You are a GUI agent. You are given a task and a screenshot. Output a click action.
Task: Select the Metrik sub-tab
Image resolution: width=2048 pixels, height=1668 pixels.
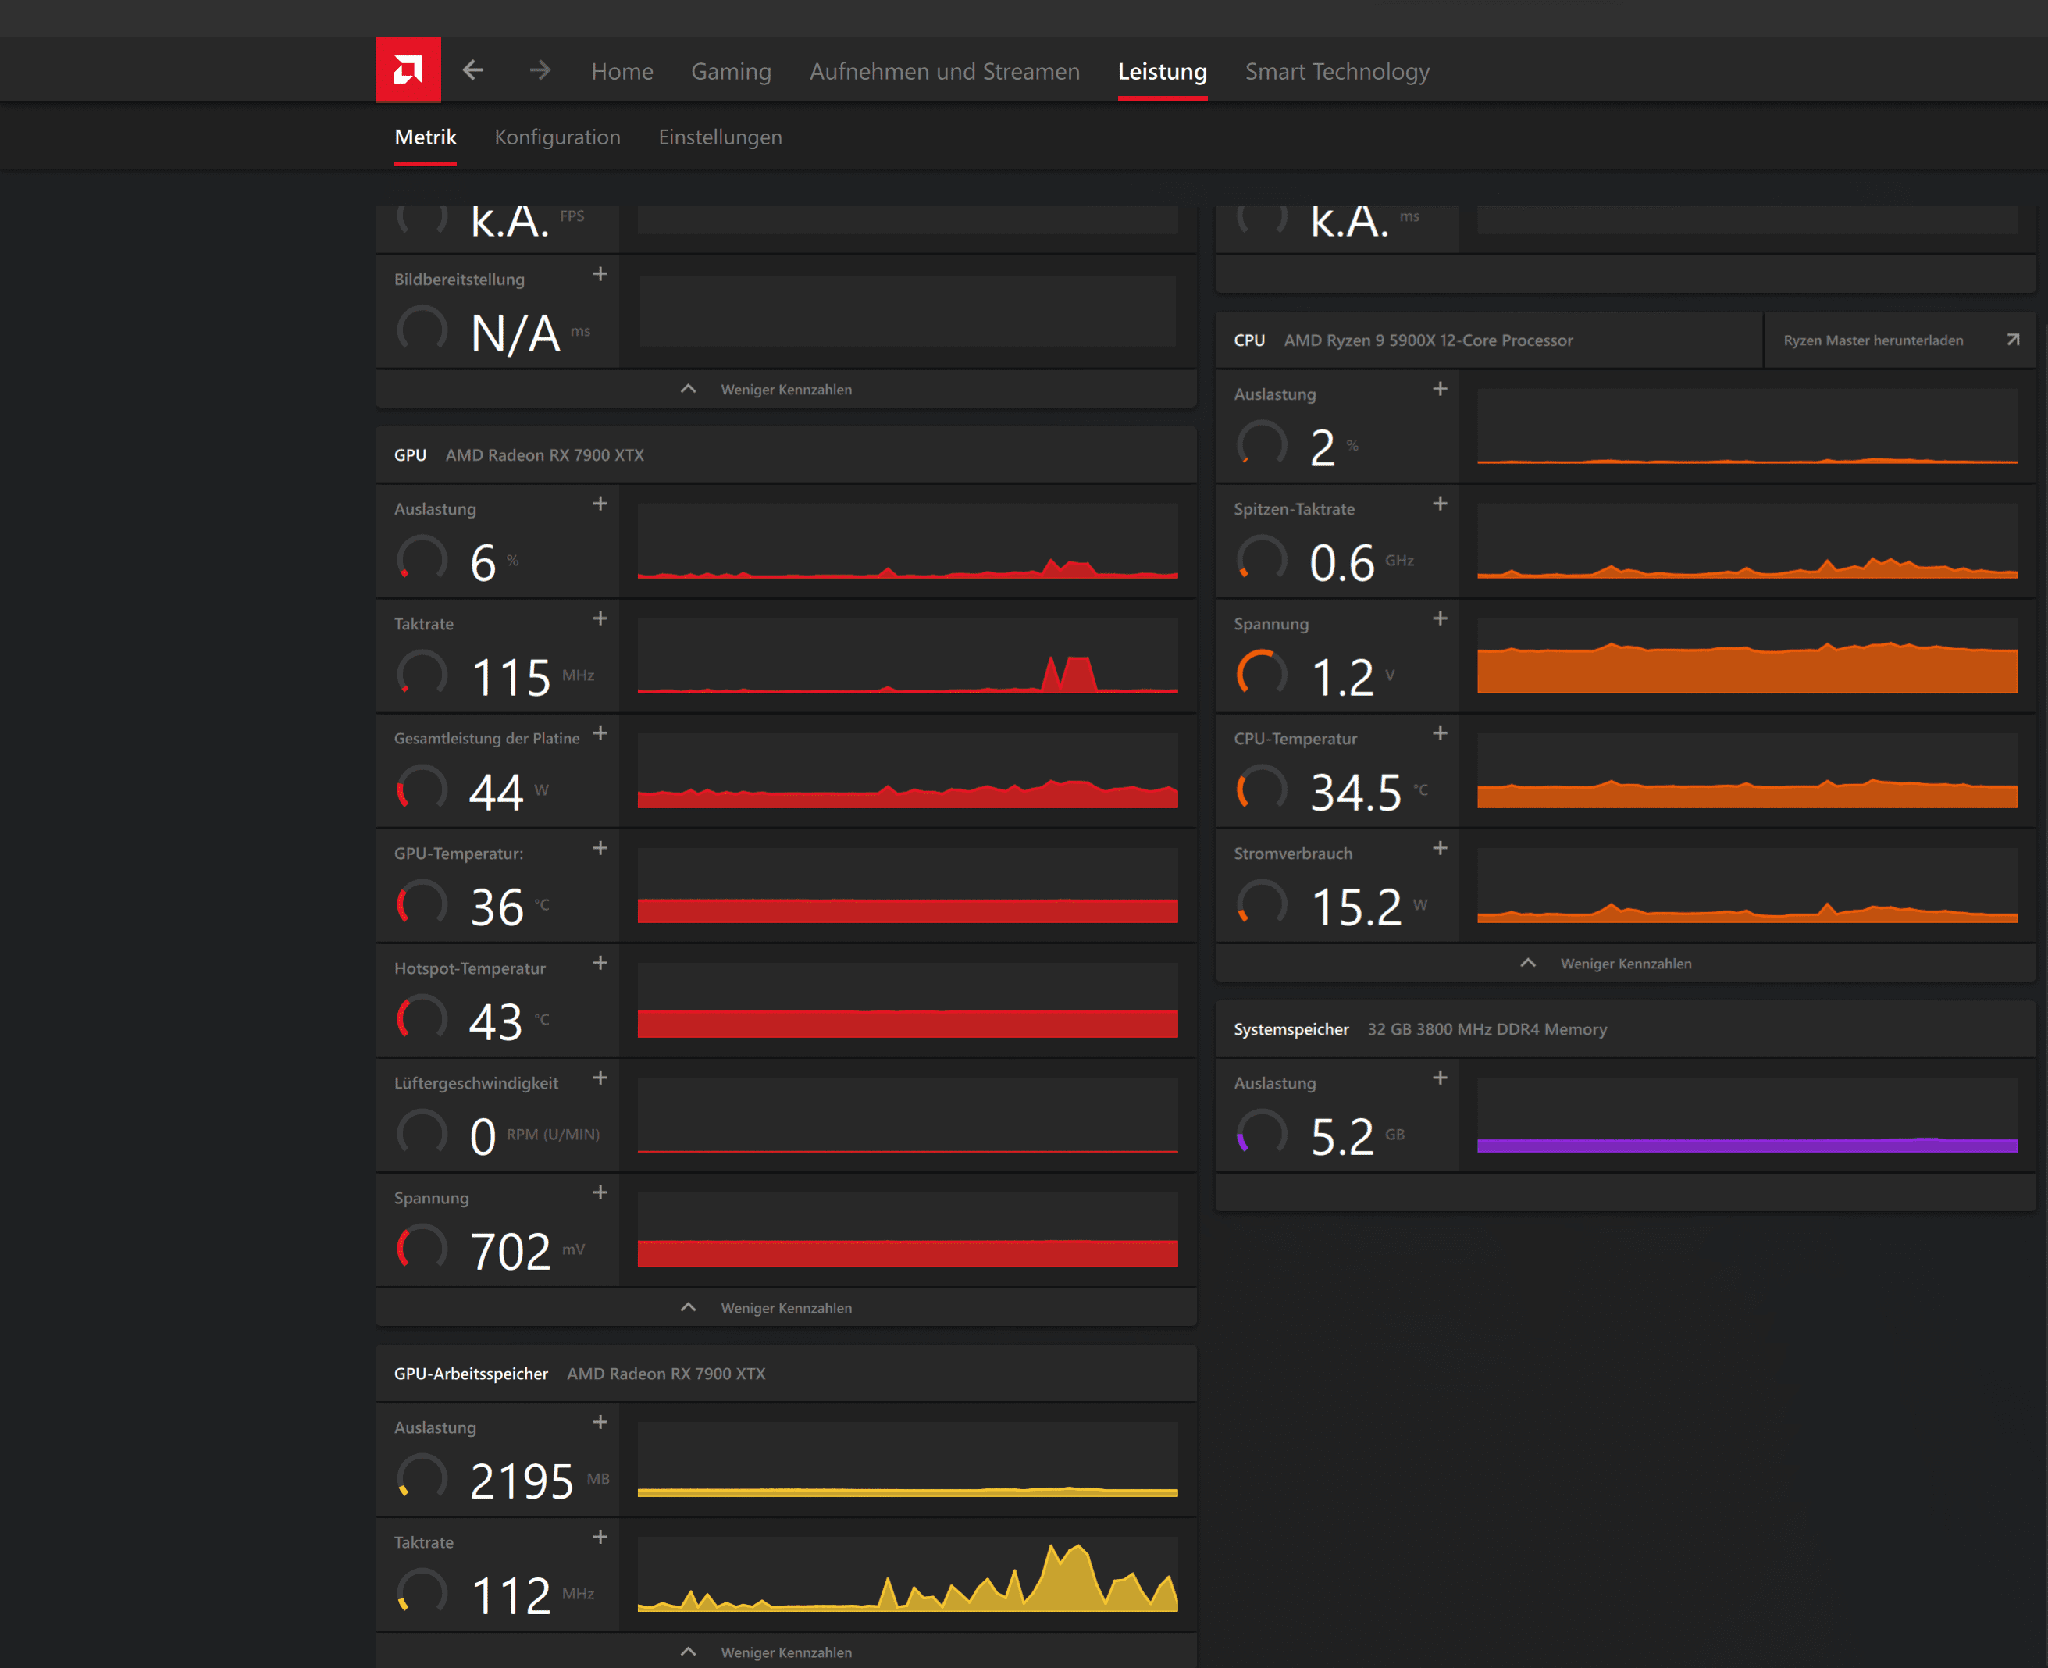coord(425,137)
